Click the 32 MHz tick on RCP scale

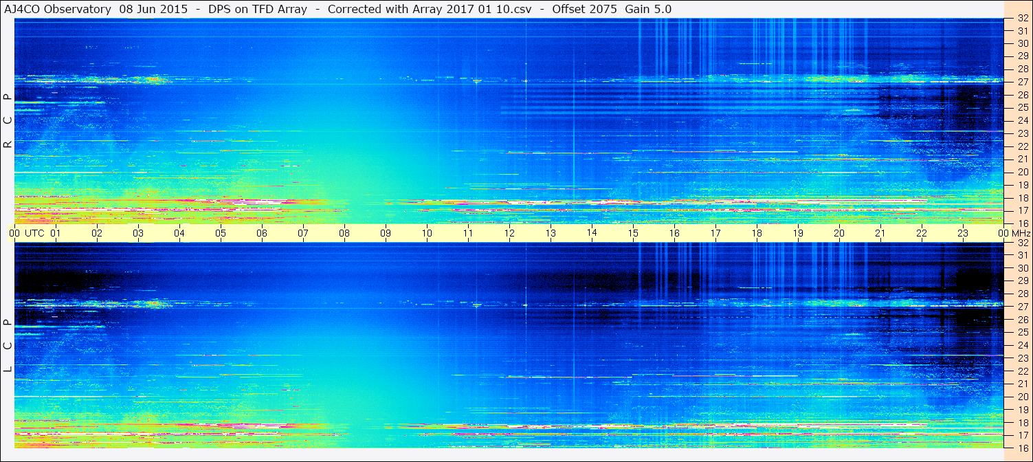pos(1022,19)
